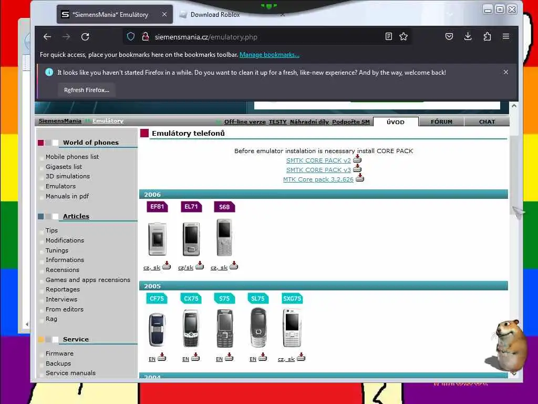The image size is (538, 404).
Task: Click the EF81 phone thumbnail
Action: click(x=157, y=239)
